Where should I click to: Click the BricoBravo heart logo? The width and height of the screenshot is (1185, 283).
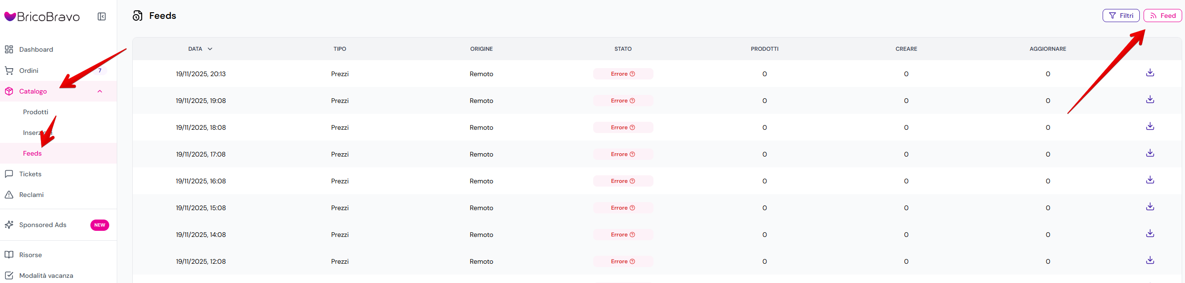tap(10, 17)
